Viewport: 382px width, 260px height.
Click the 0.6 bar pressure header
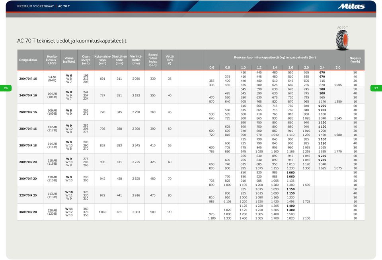212,67
